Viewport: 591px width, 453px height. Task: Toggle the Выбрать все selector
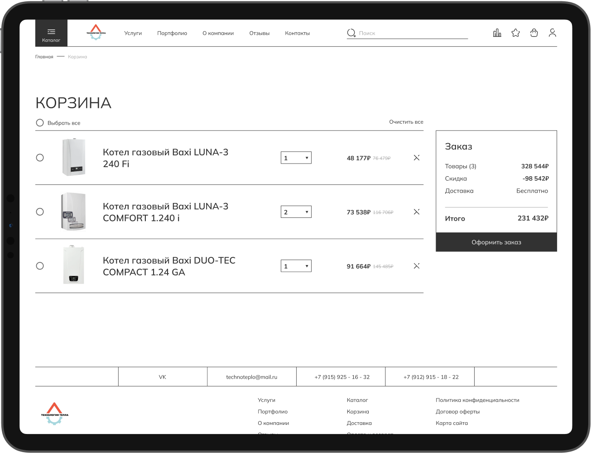coord(40,123)
